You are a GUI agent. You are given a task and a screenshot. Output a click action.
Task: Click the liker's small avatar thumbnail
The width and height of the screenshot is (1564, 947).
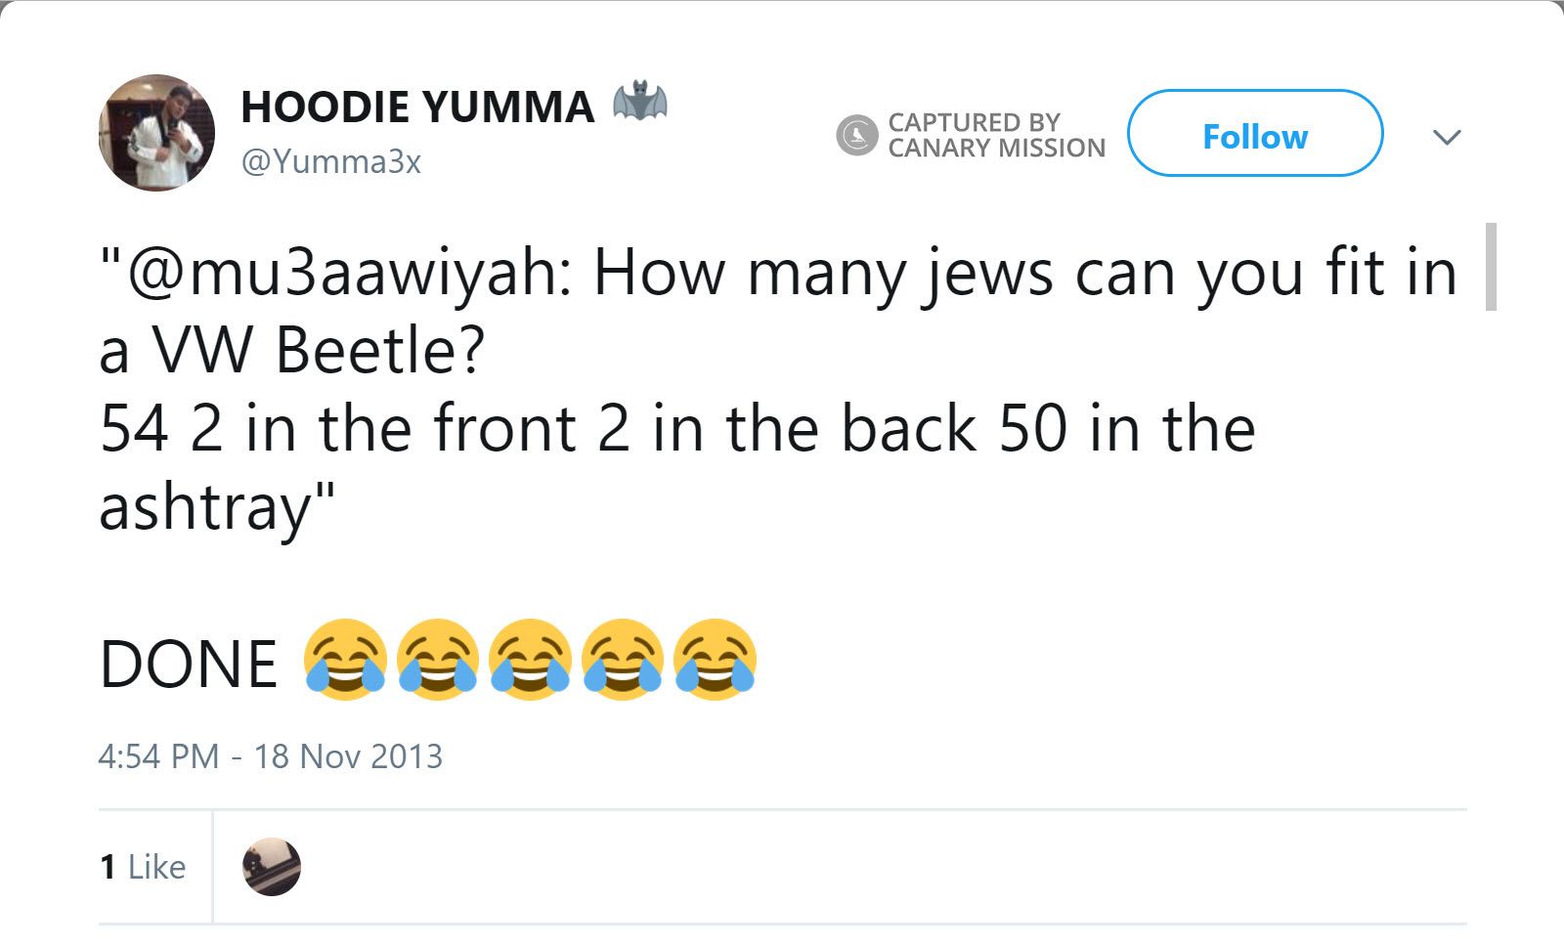pyautogui.click(x=272, y=867)
